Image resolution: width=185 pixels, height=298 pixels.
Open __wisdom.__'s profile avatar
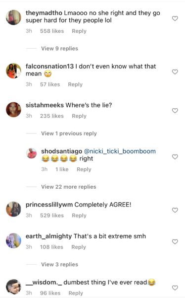13,287
